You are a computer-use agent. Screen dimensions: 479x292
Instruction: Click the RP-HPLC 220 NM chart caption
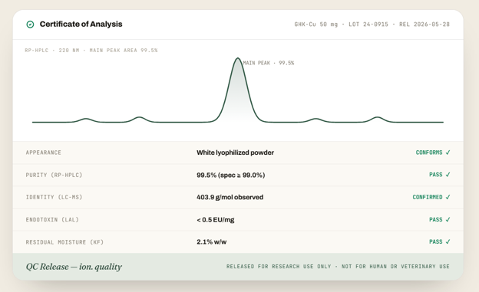91,51
